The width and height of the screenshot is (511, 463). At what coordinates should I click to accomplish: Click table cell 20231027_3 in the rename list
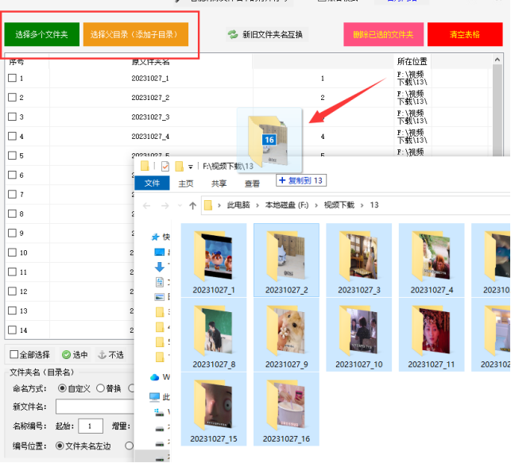tap(150, 117)
